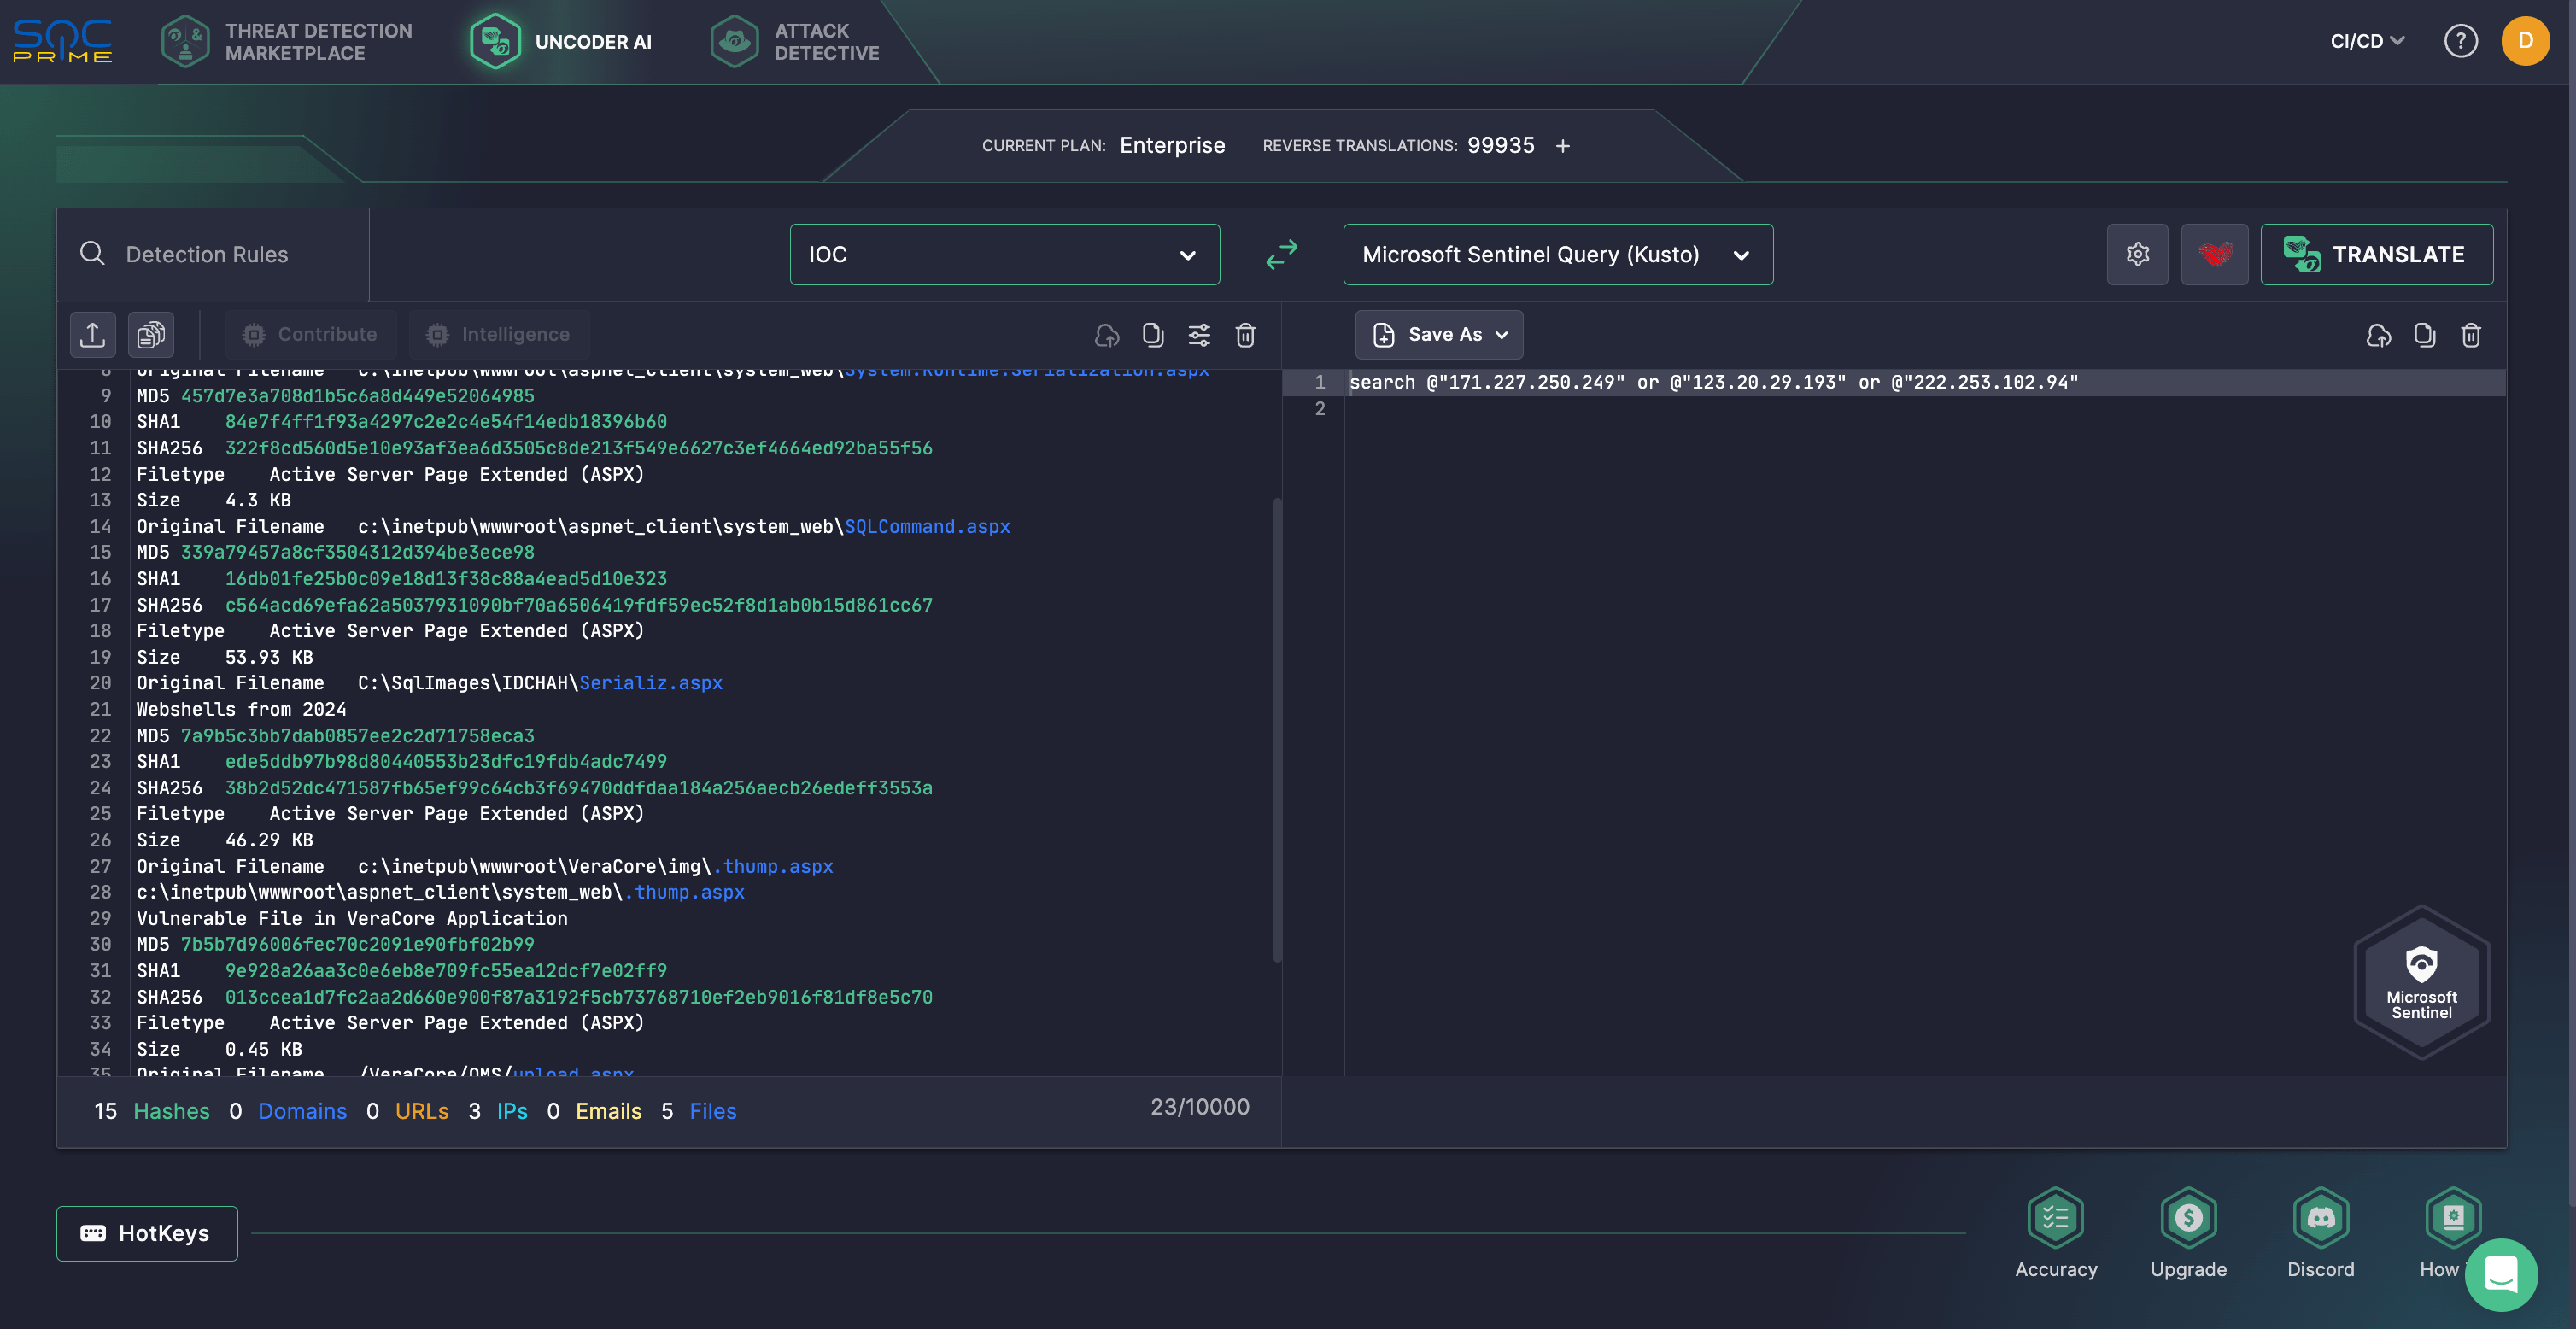The width and height of the screenshot is (2576, 1329).
Task: Toggle the favorite heart icon on output panel
Action: click(x=2213, y=255)
